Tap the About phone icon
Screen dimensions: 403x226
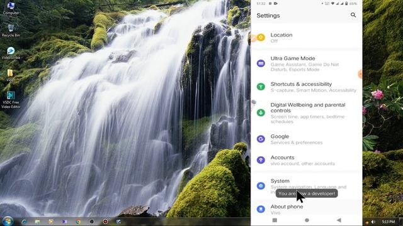261,209
